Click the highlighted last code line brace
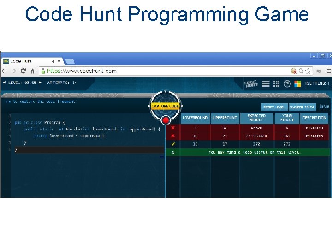 (16, 150)
